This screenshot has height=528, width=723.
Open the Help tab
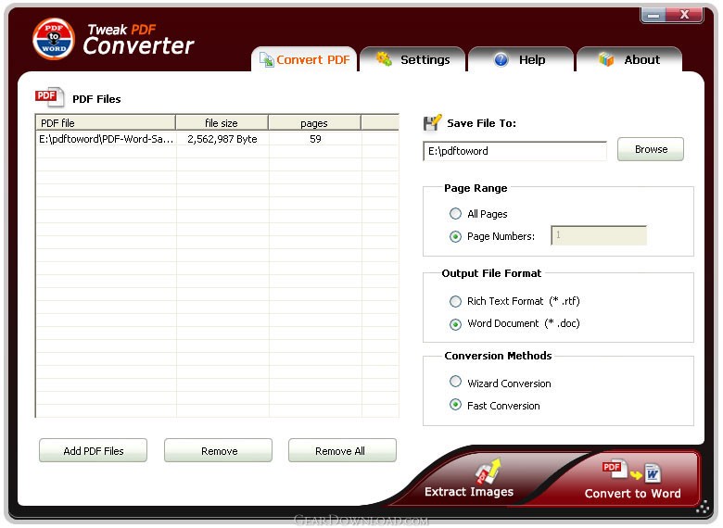[x=521, y=59]
